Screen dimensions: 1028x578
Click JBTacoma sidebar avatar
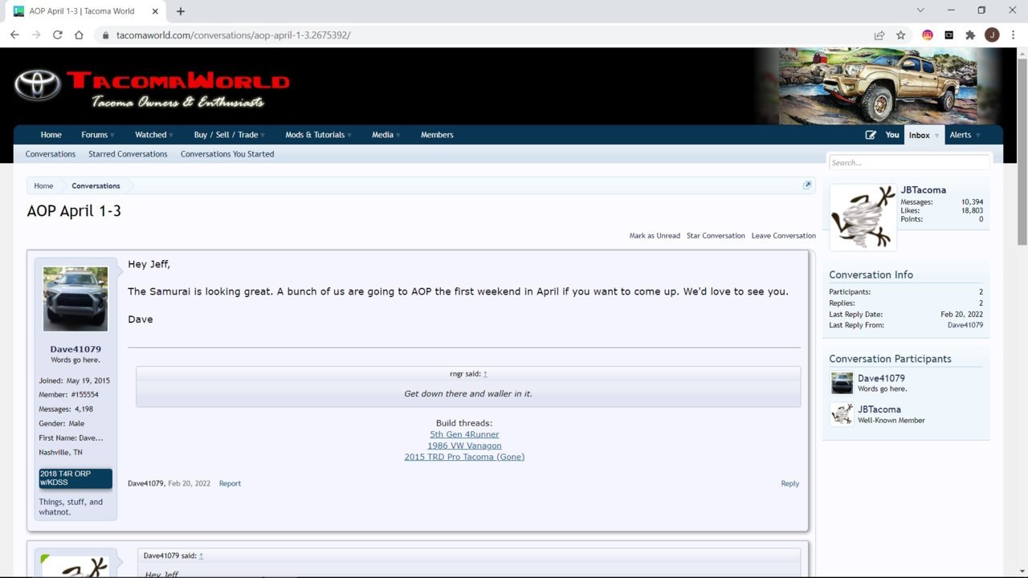click(863, 218)
